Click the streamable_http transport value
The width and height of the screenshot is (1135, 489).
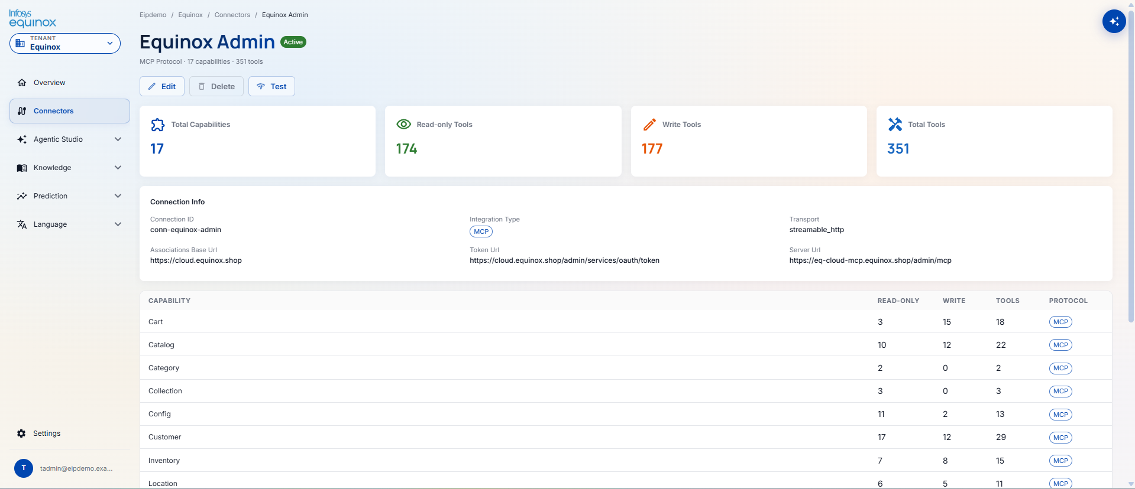pos(817,230)
